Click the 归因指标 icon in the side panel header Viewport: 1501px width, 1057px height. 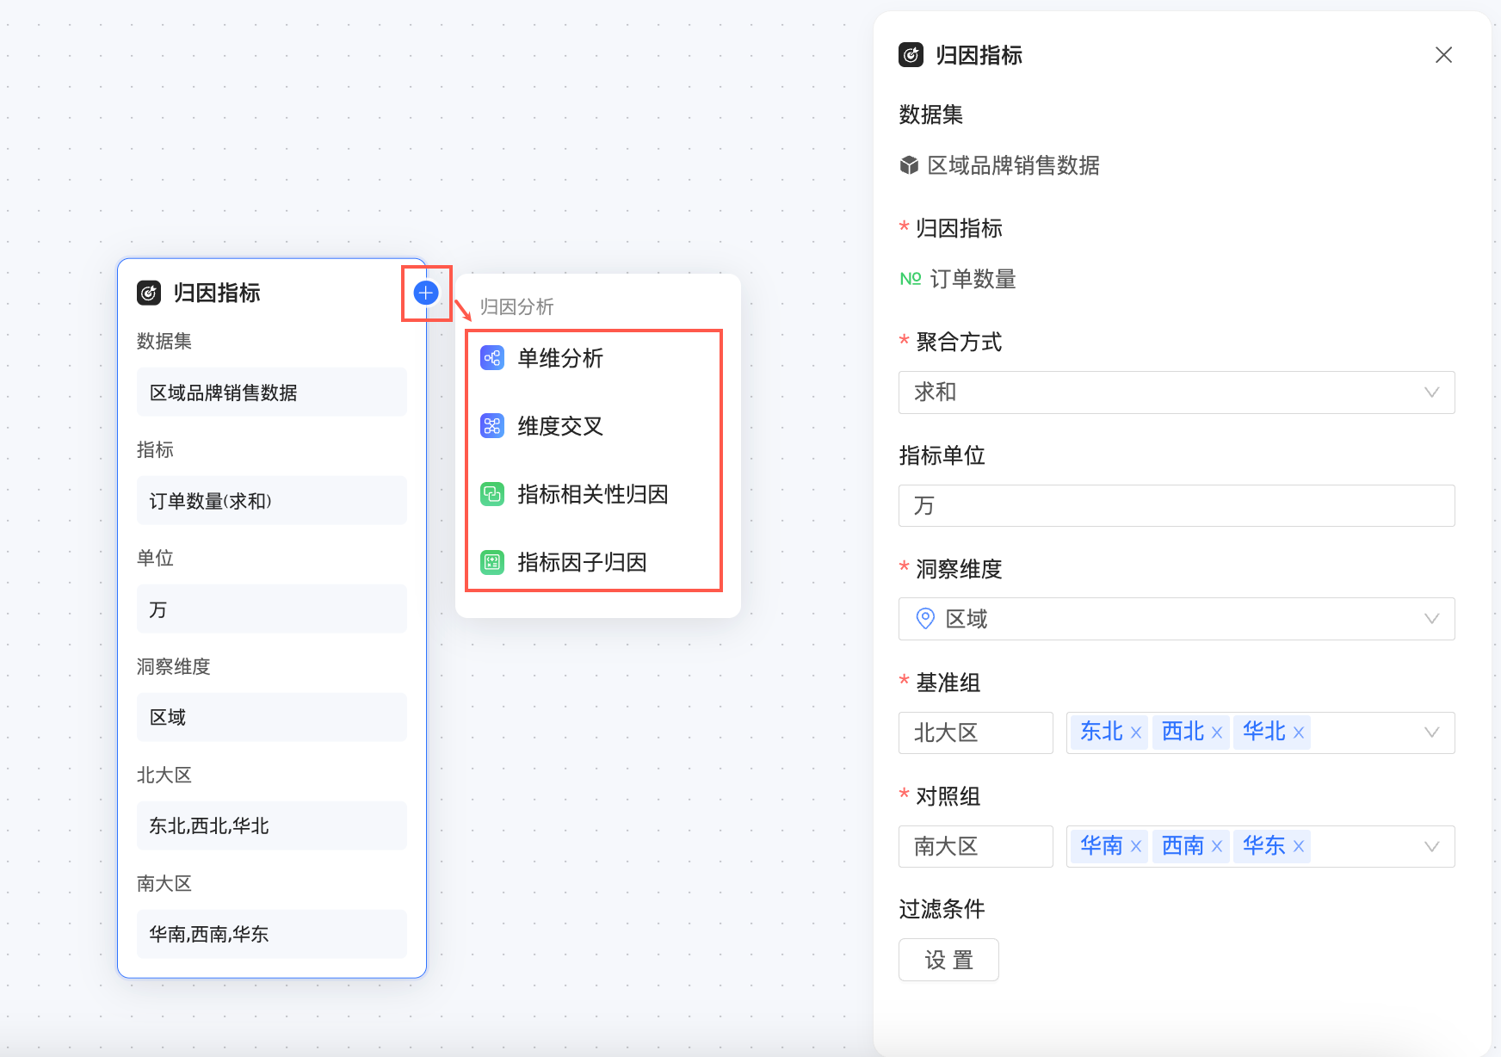click(x=911, y=55)
